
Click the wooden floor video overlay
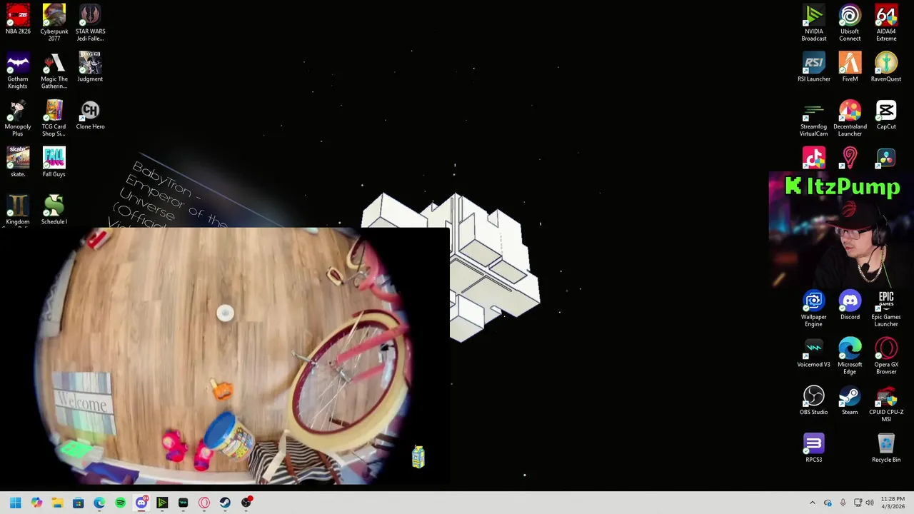click(x=225, y=356)
